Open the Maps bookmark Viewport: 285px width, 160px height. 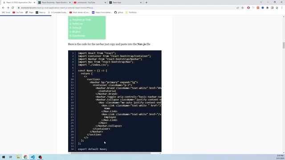pyautogui.click(x=29, y=12)
